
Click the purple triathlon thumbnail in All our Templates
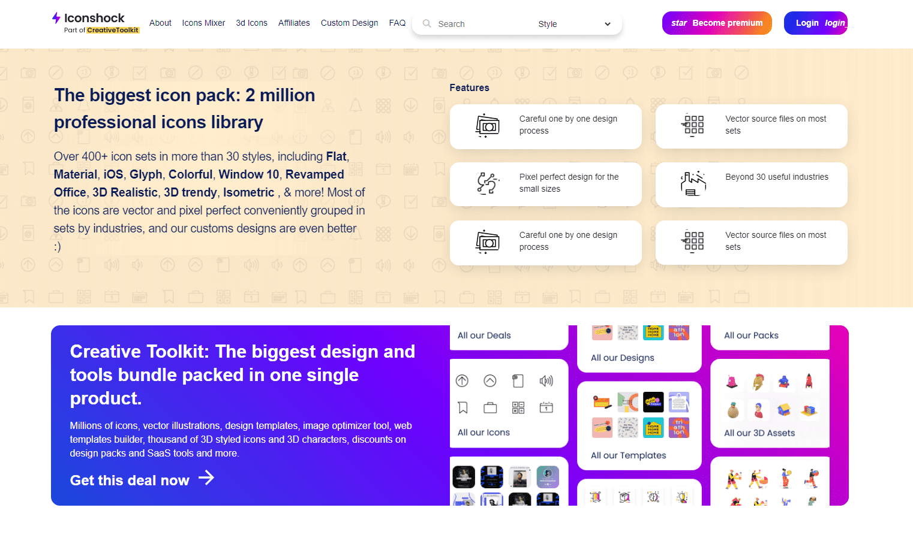pyautogui.click(x=679, y=428)
